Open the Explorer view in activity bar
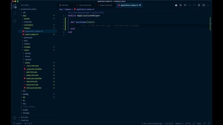Image resolution: width=223 pixels, height=125 pixels. point(15,6)
